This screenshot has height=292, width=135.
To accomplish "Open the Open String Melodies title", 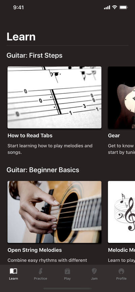I will point(35,250).
